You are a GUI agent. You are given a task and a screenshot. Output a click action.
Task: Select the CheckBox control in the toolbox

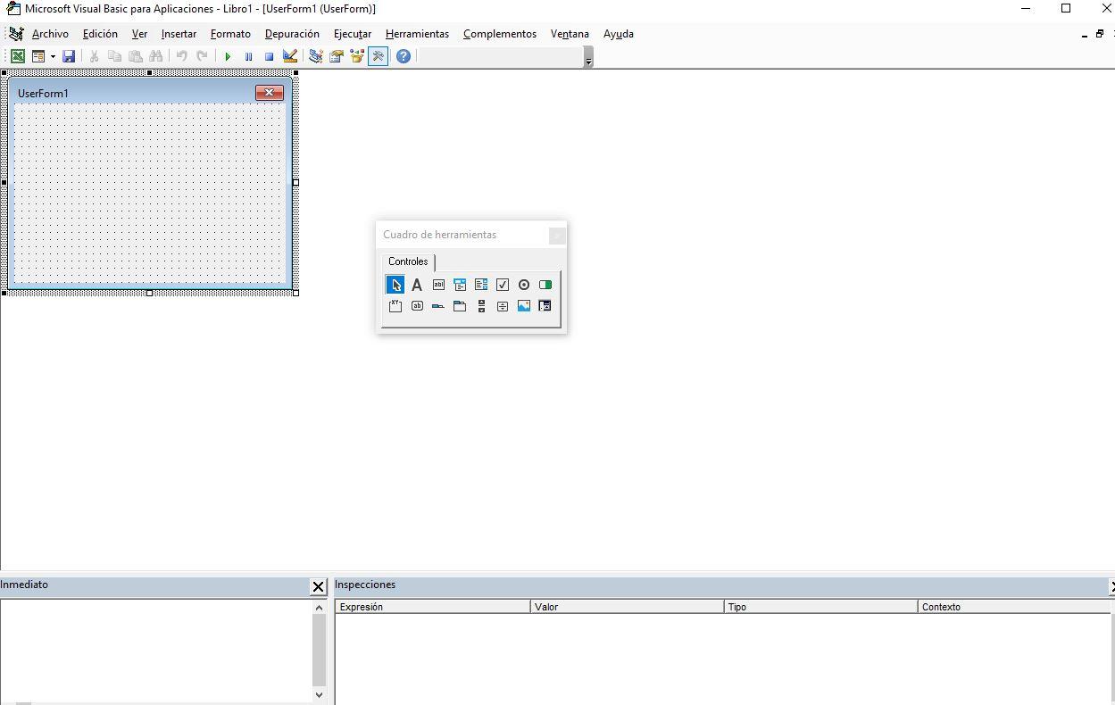click(503, 284)
